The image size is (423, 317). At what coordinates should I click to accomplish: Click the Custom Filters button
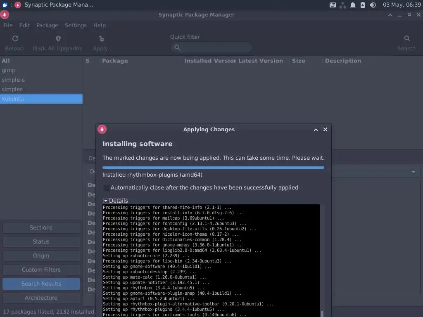[41, 270]
